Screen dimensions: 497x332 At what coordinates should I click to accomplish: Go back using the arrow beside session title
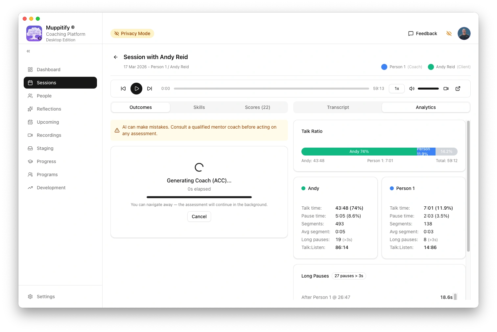[116, 57]
